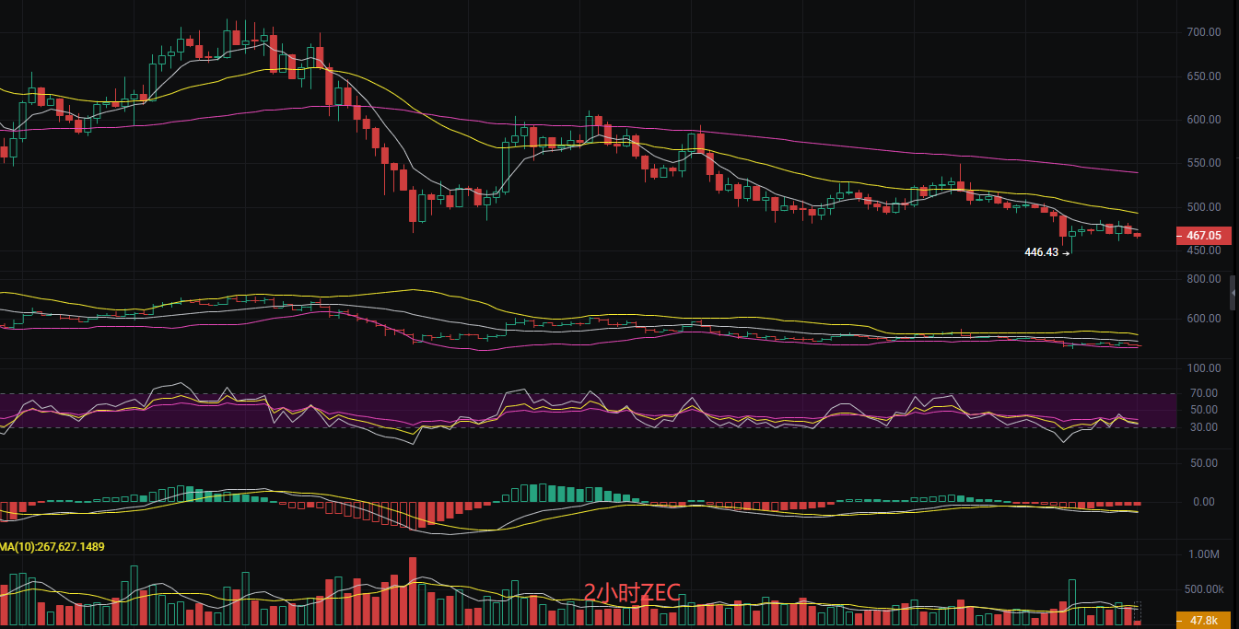
Task: Click the 500.00k volume axis label
Action: [x=1204, y=589]
